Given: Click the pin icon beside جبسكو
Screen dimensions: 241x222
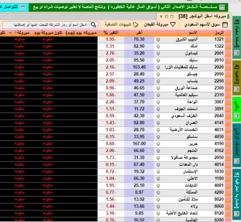Looking at the screenshot, I should (x=158, y=75).
